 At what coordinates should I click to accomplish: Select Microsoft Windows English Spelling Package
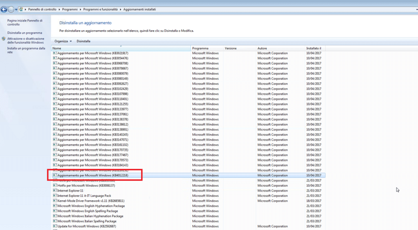(x=189, y=211)
